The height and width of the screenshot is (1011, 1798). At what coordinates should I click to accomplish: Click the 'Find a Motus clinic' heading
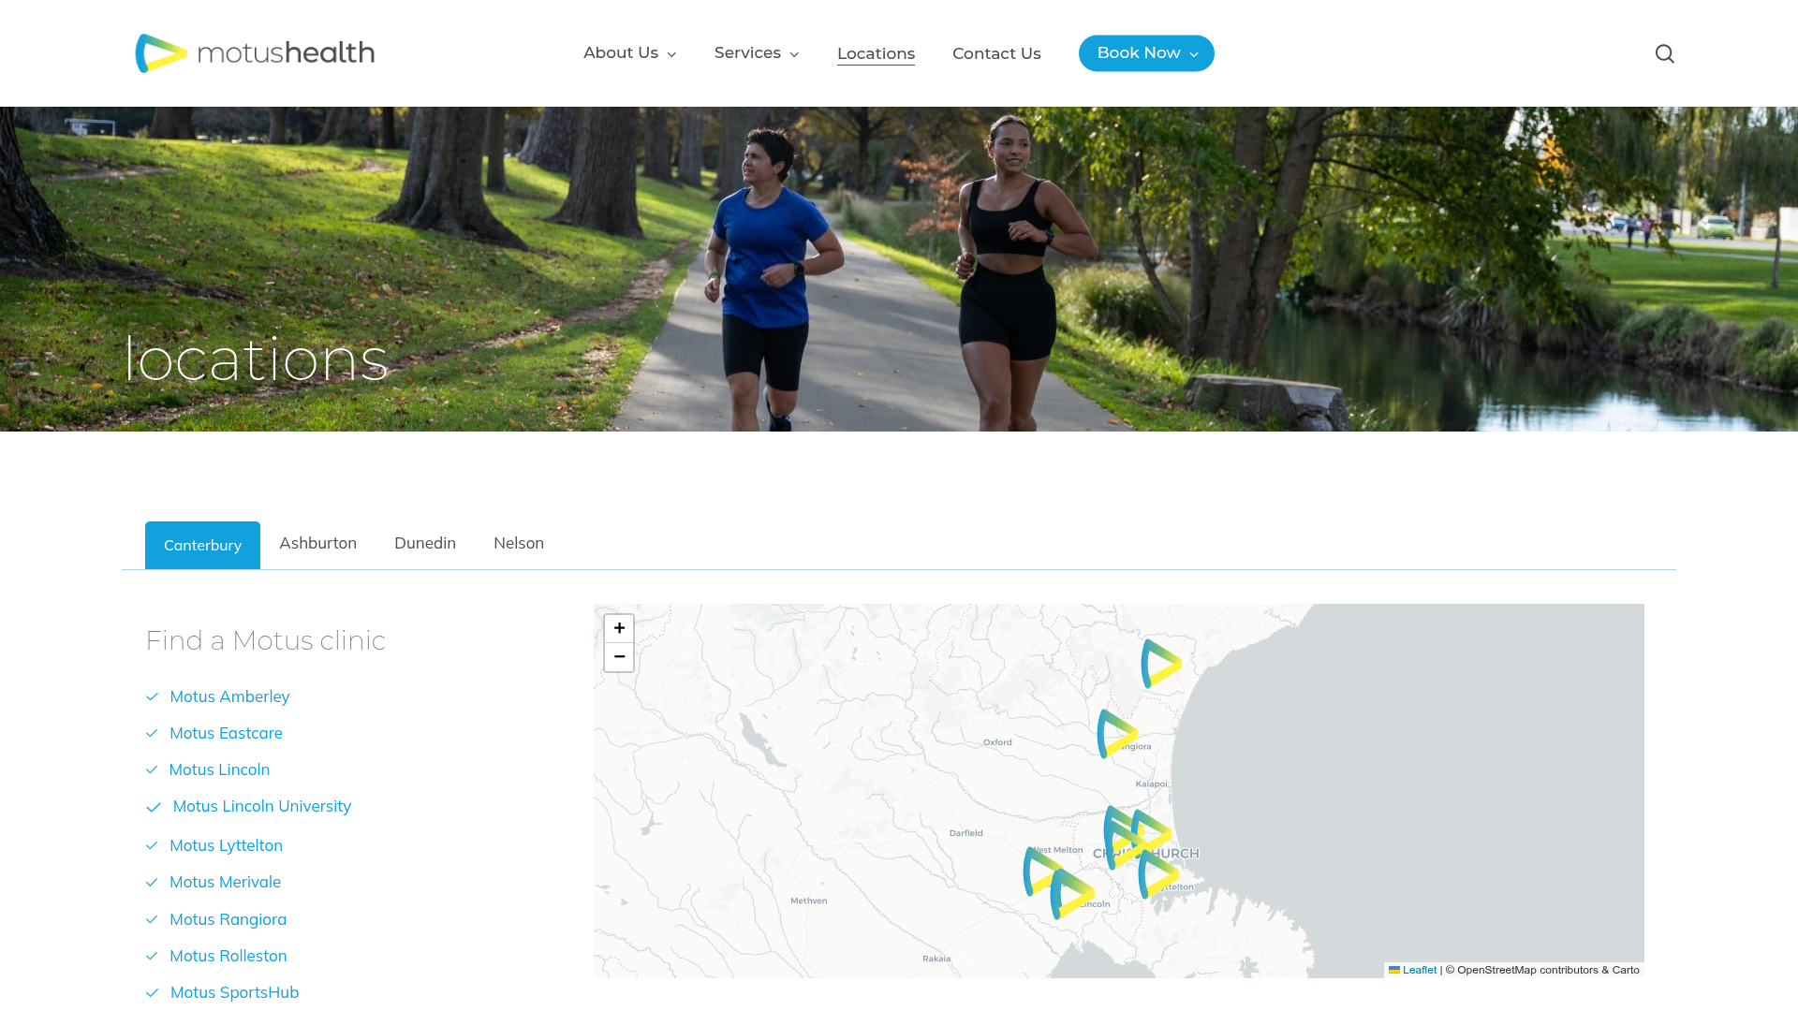pos(265,640)
